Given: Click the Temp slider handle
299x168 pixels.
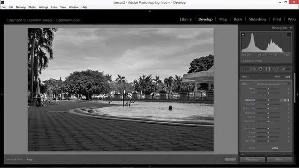Looking at the screenshot, I should coord(268,89).
